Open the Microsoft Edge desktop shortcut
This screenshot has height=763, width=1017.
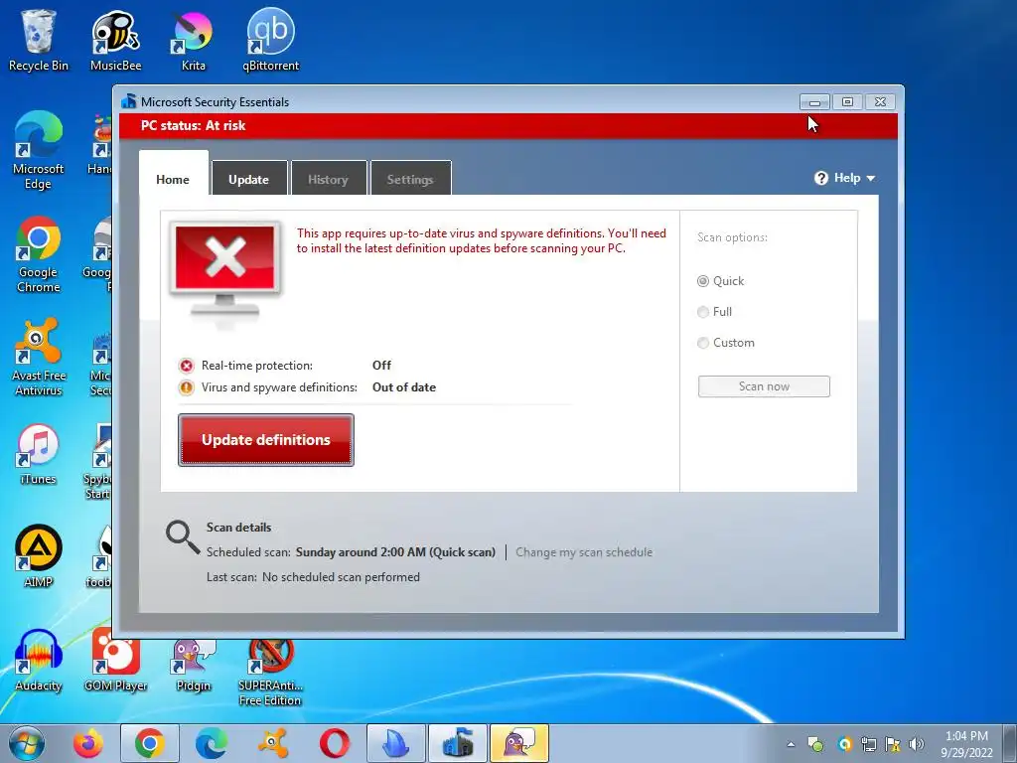pos(39,151)
